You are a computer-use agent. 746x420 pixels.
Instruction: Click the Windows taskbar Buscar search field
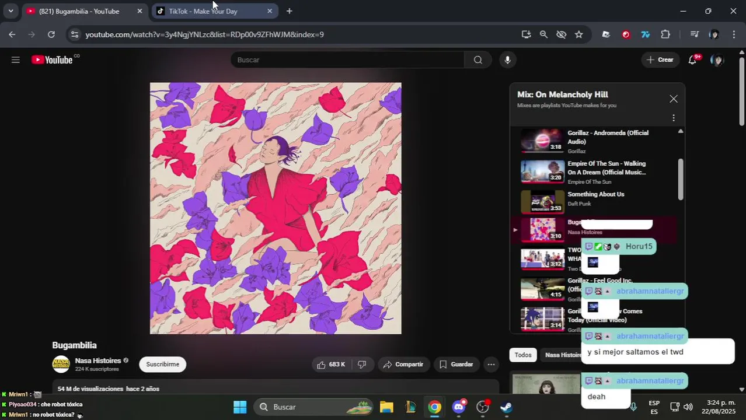coord(314,407)
